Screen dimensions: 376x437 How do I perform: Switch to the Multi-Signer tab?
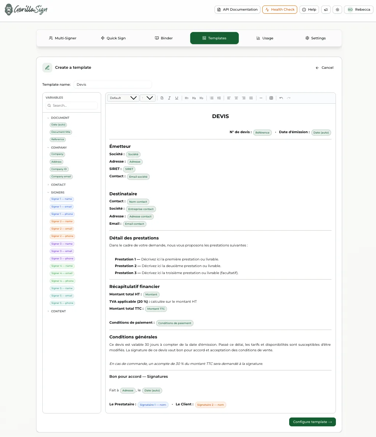[x=63, y=38]
